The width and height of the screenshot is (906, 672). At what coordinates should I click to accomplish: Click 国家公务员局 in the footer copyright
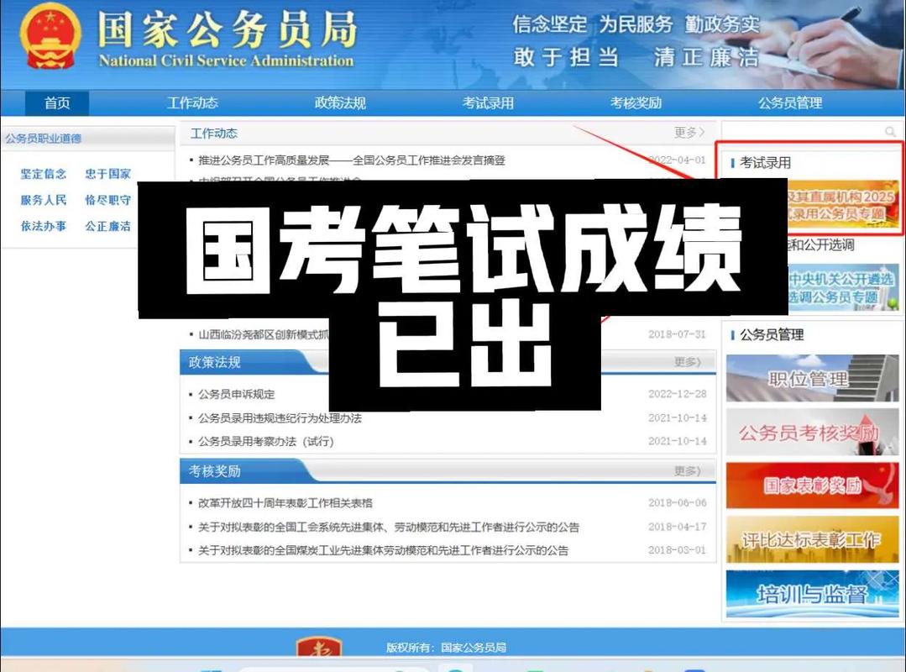(x=477, y=647)
